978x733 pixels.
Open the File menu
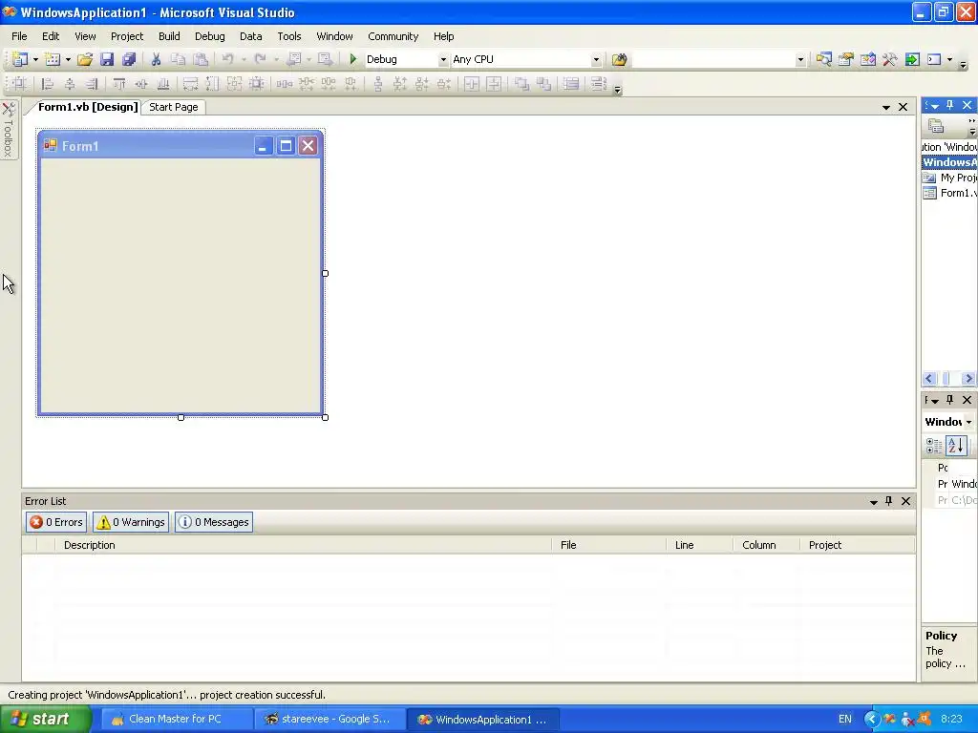coord(19,36)
